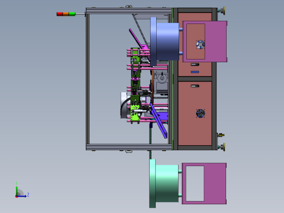
Task: Select the lower cabinet door handle
Action: point(195,86)
